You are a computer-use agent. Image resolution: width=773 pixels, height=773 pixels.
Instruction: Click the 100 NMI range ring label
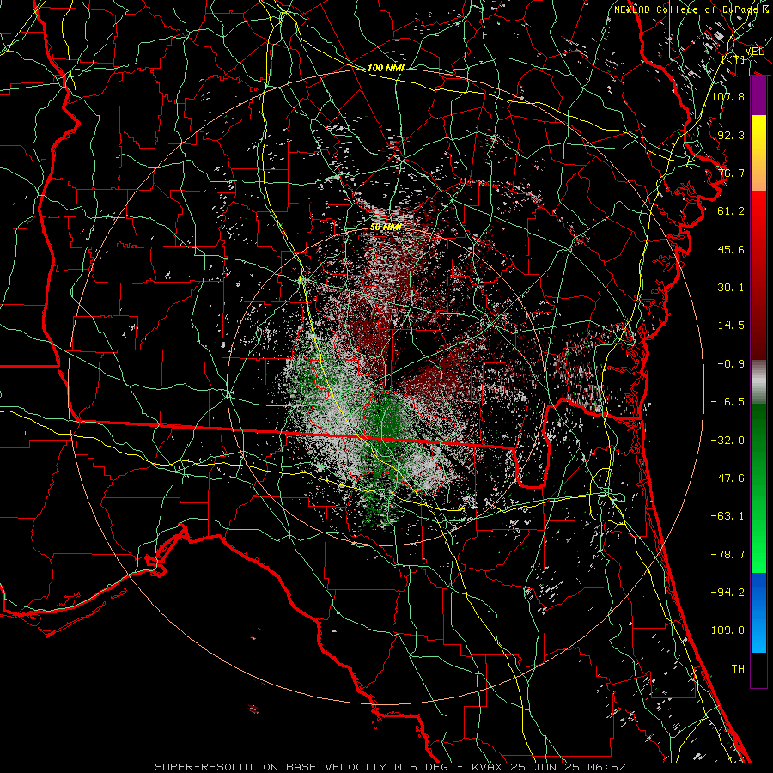tap(386, 68)
